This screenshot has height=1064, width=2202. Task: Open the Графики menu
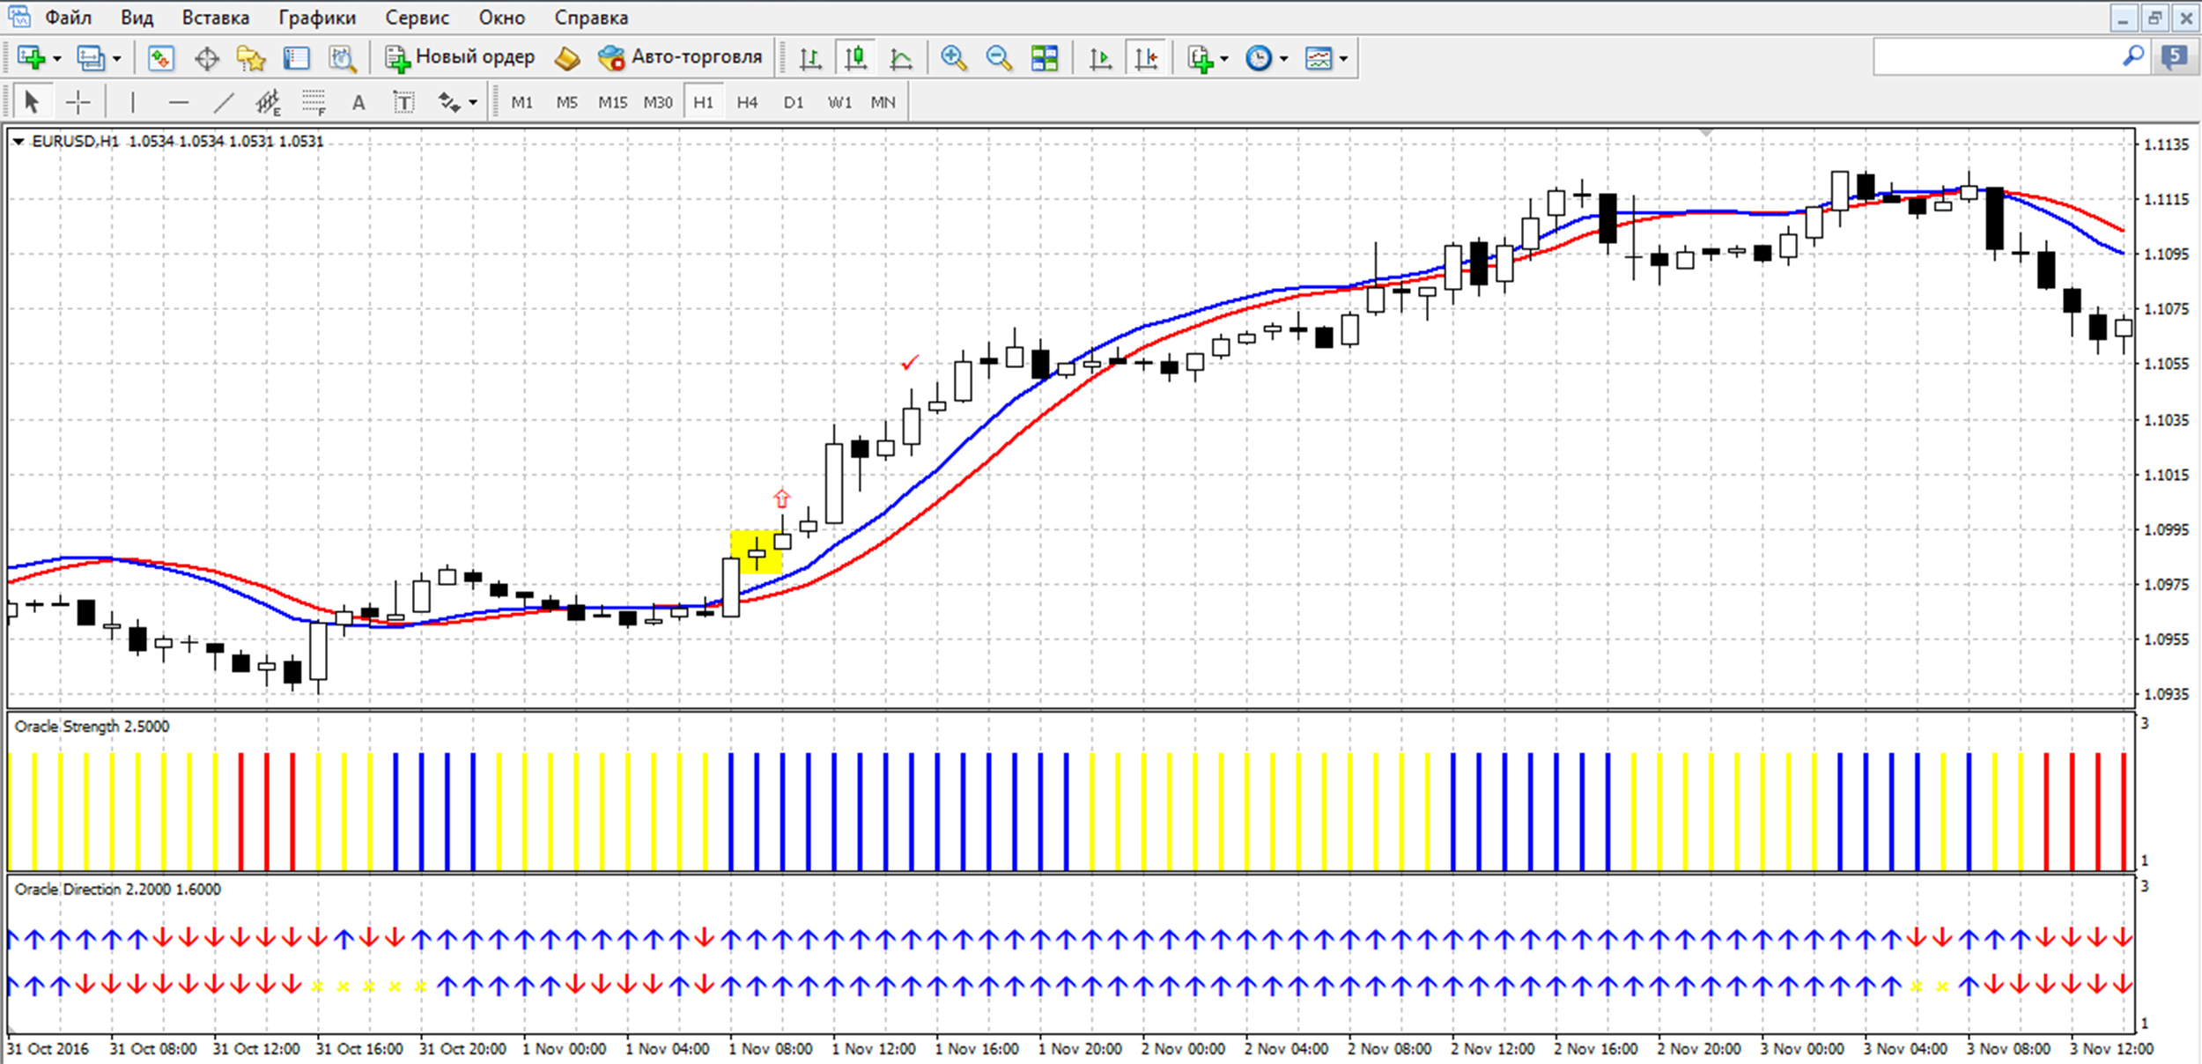point(317,18)
